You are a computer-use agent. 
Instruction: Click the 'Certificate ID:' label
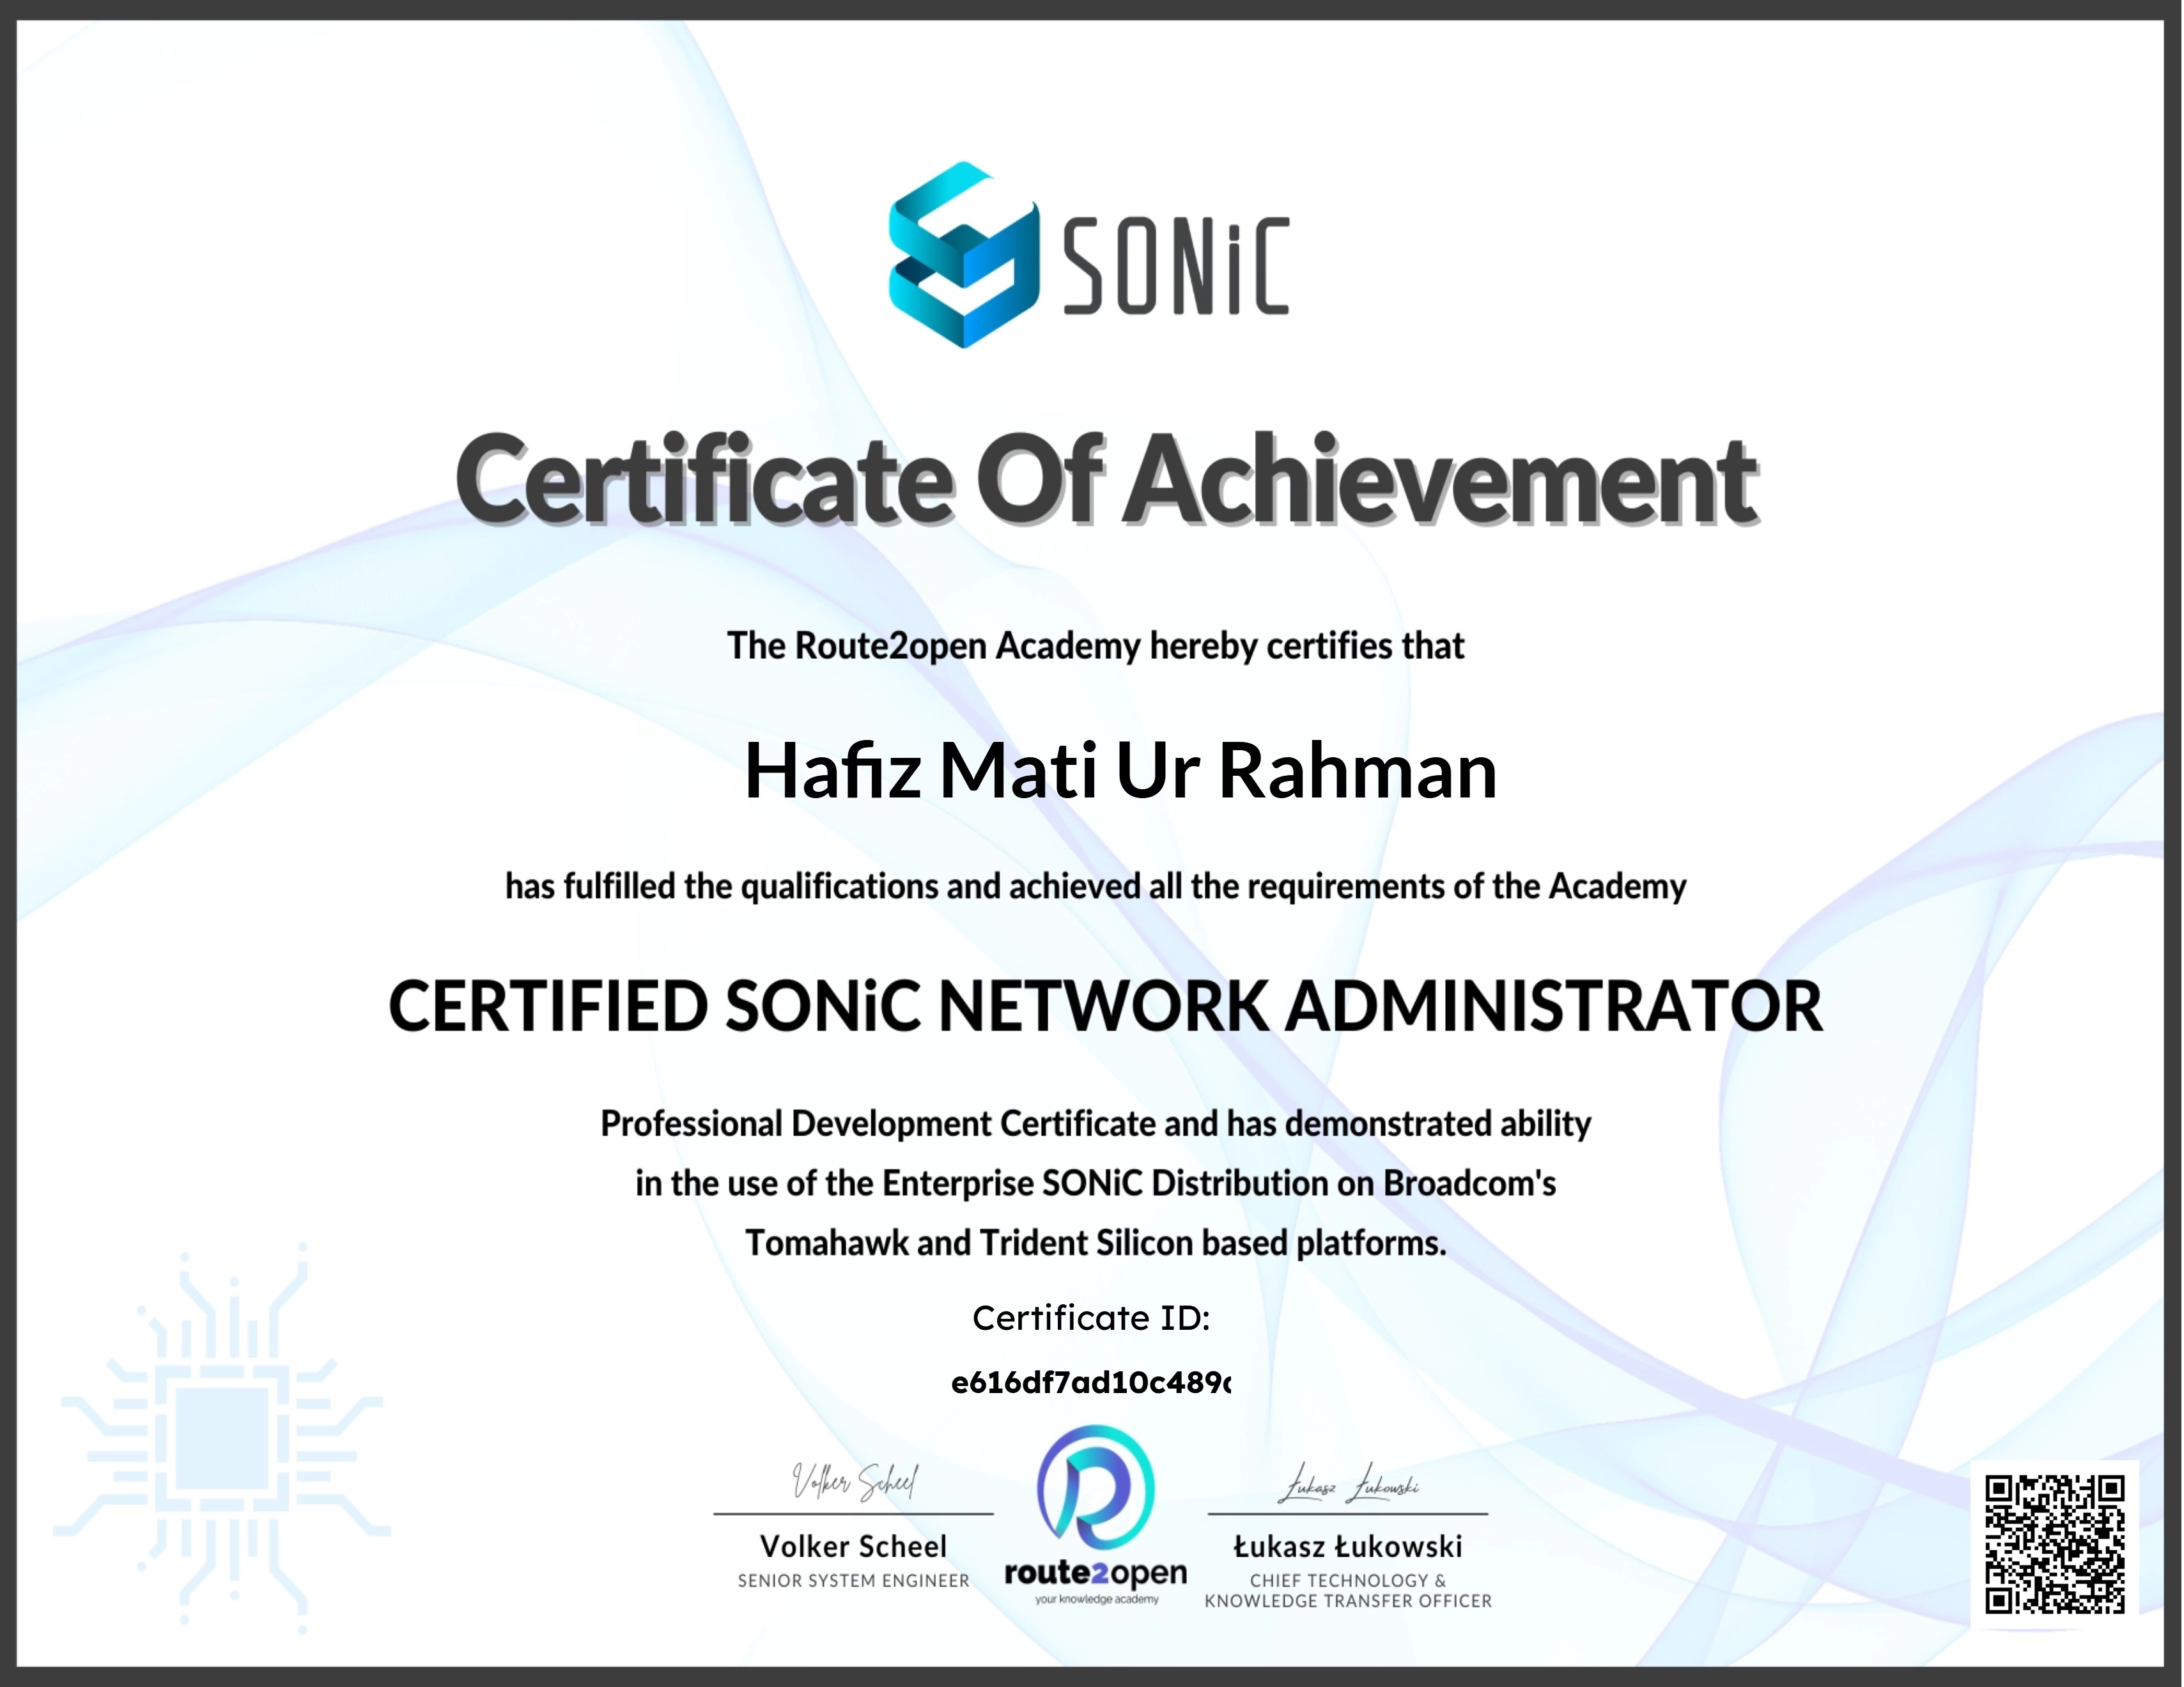click(1091, 1318)
